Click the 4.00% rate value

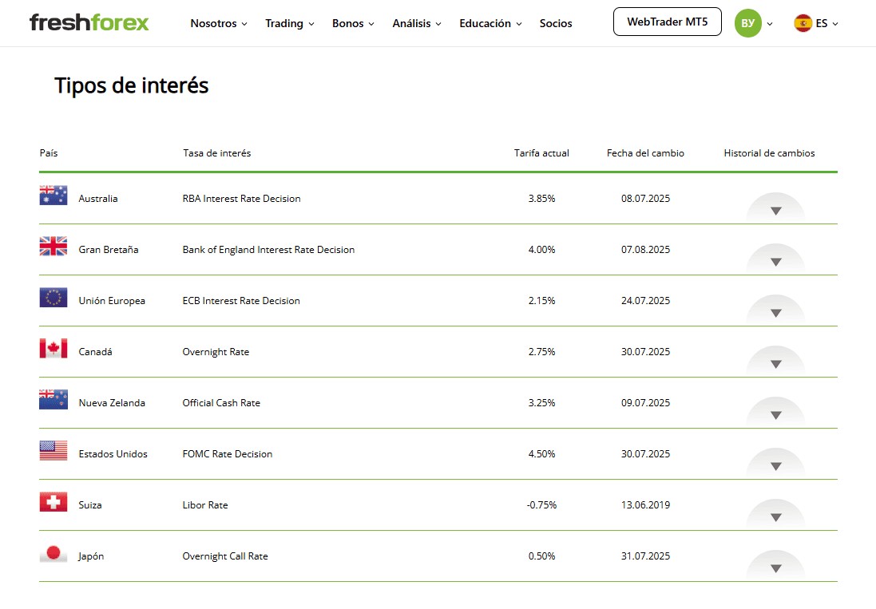(x=542, y=250)
